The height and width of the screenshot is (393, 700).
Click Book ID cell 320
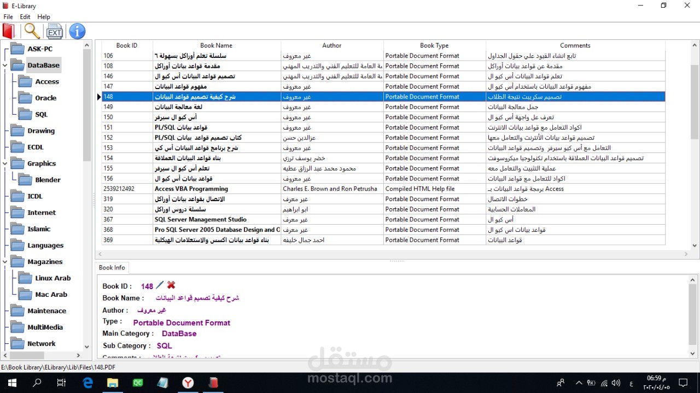[x=127, y=209]
